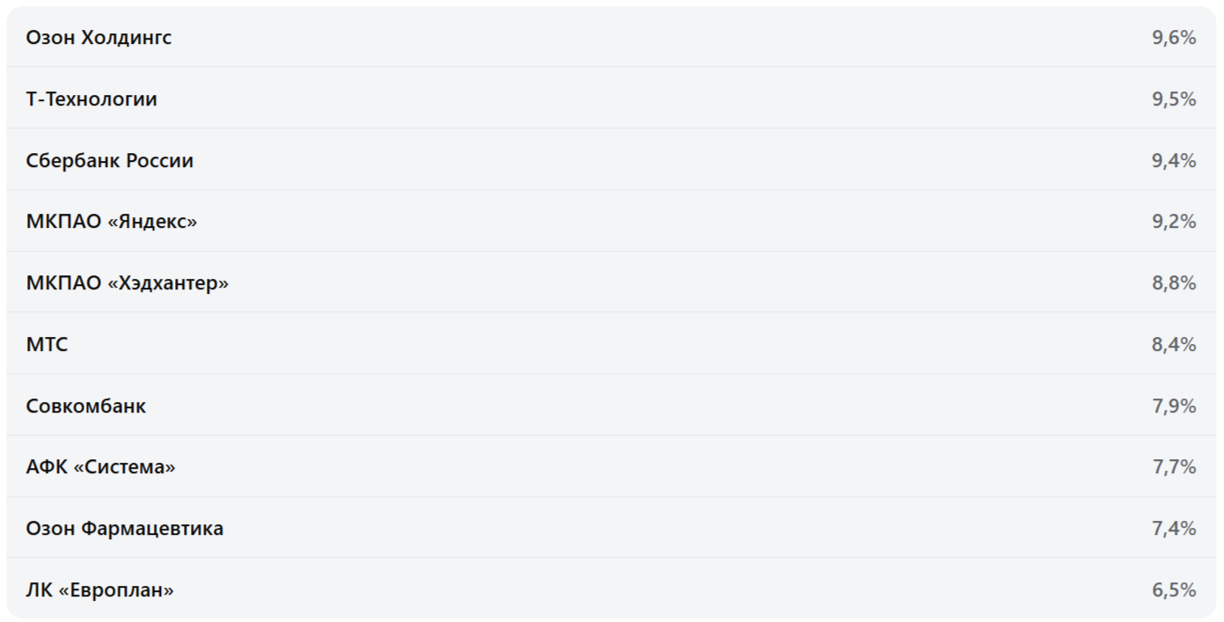Click the 7,9% share value

1174,406
